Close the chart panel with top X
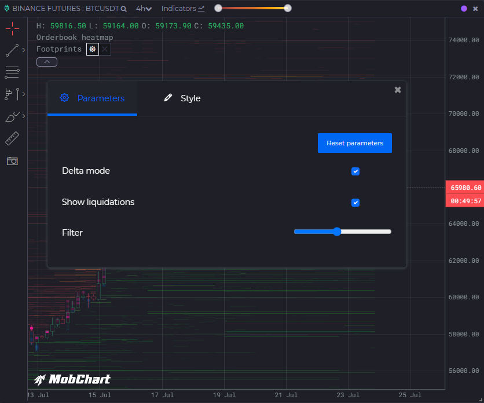 (x=475, y=9)
